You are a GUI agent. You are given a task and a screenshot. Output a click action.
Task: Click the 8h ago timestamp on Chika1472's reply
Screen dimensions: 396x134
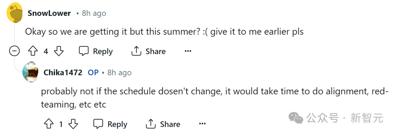click(120, 73)
